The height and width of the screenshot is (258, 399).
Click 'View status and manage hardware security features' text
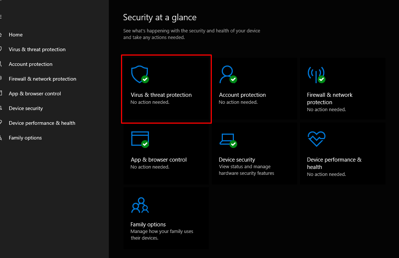(246, 170)
